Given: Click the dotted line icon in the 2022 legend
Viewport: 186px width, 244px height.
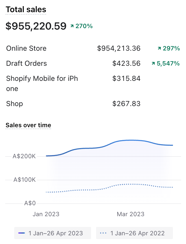Looking at the screenshot, I should point(103,233).
